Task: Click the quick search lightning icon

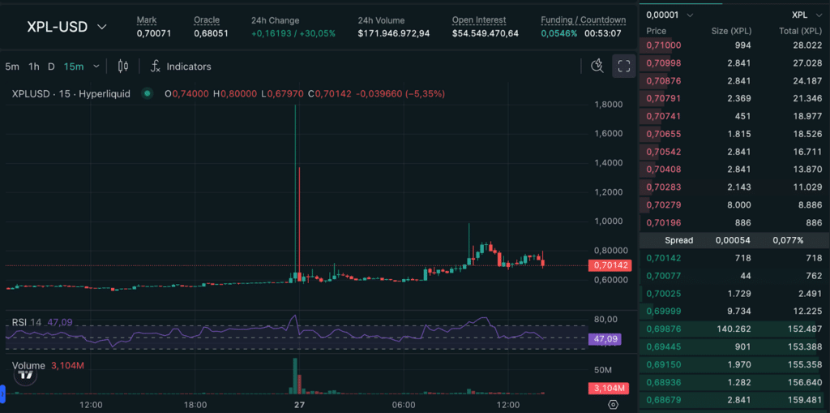Action: click(597, 66)
